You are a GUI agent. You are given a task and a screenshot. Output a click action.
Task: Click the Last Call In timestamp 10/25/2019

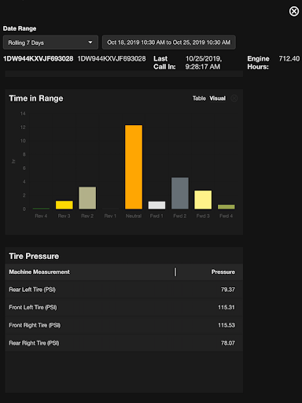coord(204,63)
